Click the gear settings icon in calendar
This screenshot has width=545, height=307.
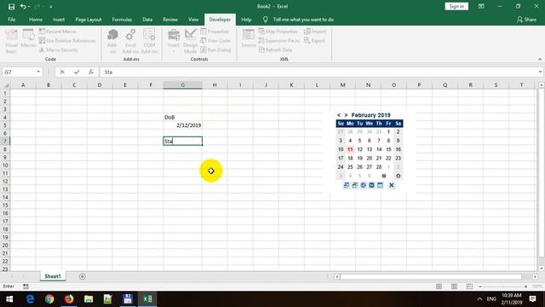399,176
